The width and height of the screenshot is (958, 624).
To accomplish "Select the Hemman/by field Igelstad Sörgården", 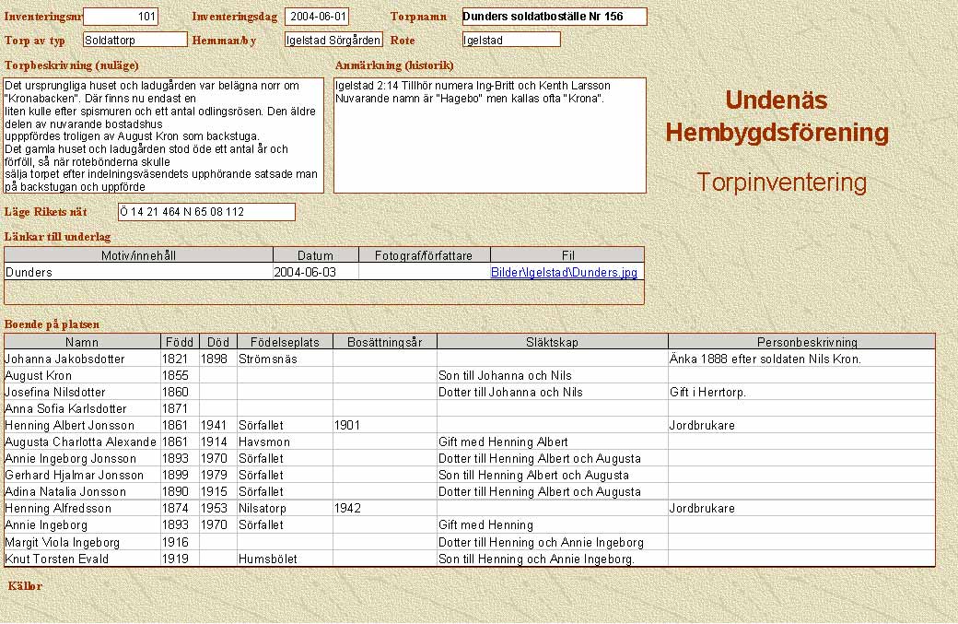I will coord(333,40).
